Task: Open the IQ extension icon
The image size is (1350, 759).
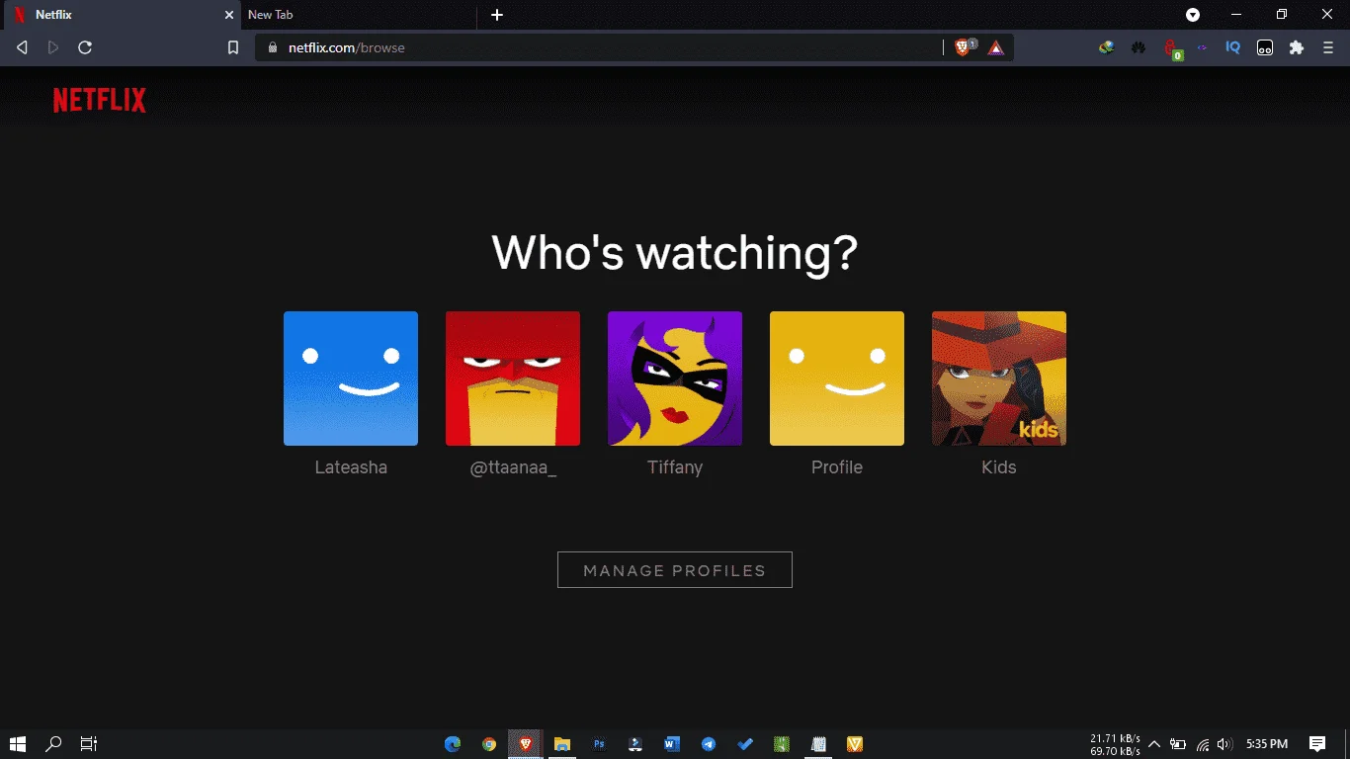Action: pyautogui.click(x=1233, y=47)
